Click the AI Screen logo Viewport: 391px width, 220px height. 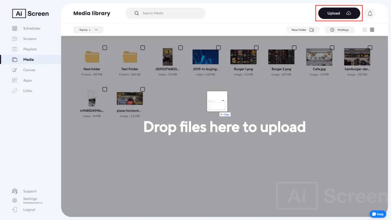point(31,14)
